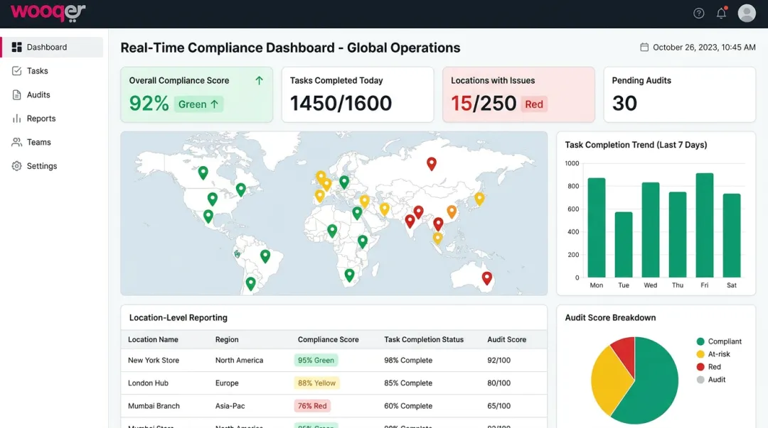Click the 65/100 audit score cell
Screen dimensions: 768x428
pyautogui.click(x=498, y=406)
